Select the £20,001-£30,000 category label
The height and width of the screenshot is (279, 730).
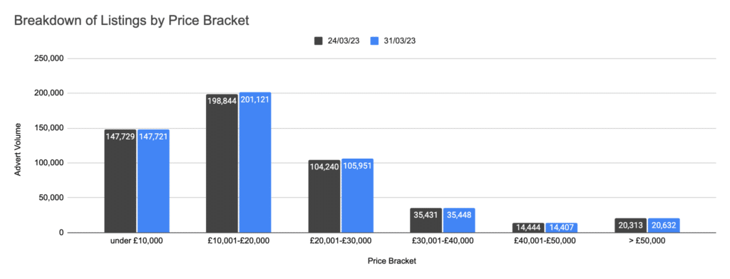coord(340,241)
